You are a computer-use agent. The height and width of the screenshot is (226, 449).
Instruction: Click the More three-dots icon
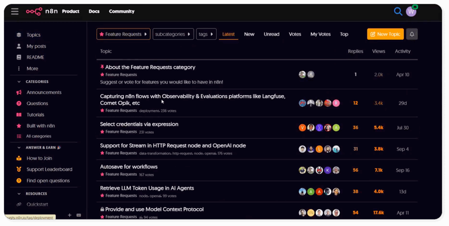coord(19,69)
